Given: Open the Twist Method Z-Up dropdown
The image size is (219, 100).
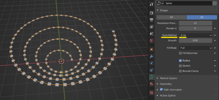Looking at the screenshot, I should [196, 35].
